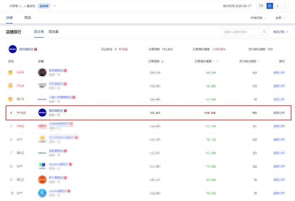
Task: Click the sort arrow beside 交易指数 header
Action: (x=163, y=62)
